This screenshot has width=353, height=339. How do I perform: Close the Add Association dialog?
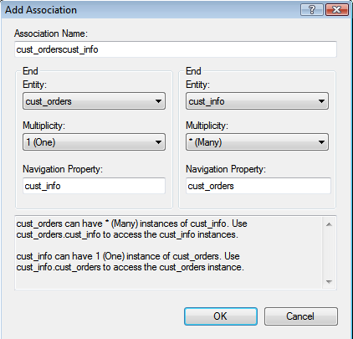coord(337,10)
